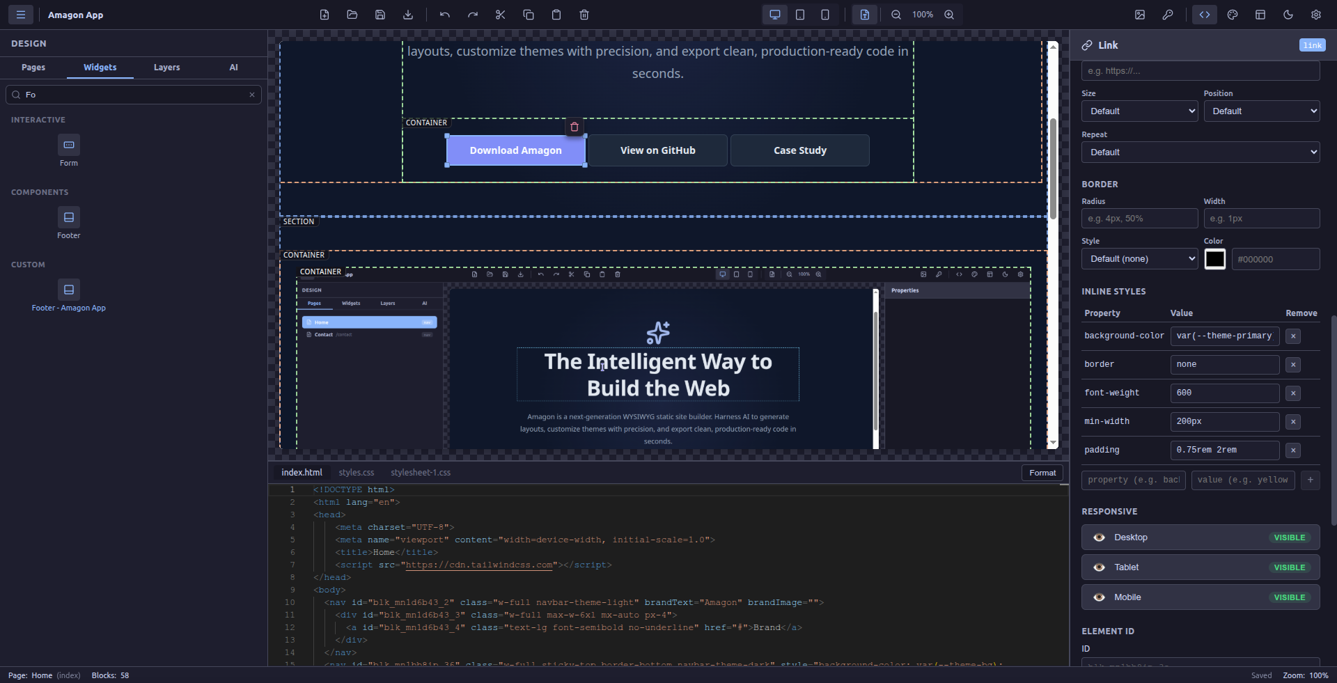This screenshot has height=683, width=1337.
Task: Open the background Size dropdown
Action: [x=1139, y=111]
